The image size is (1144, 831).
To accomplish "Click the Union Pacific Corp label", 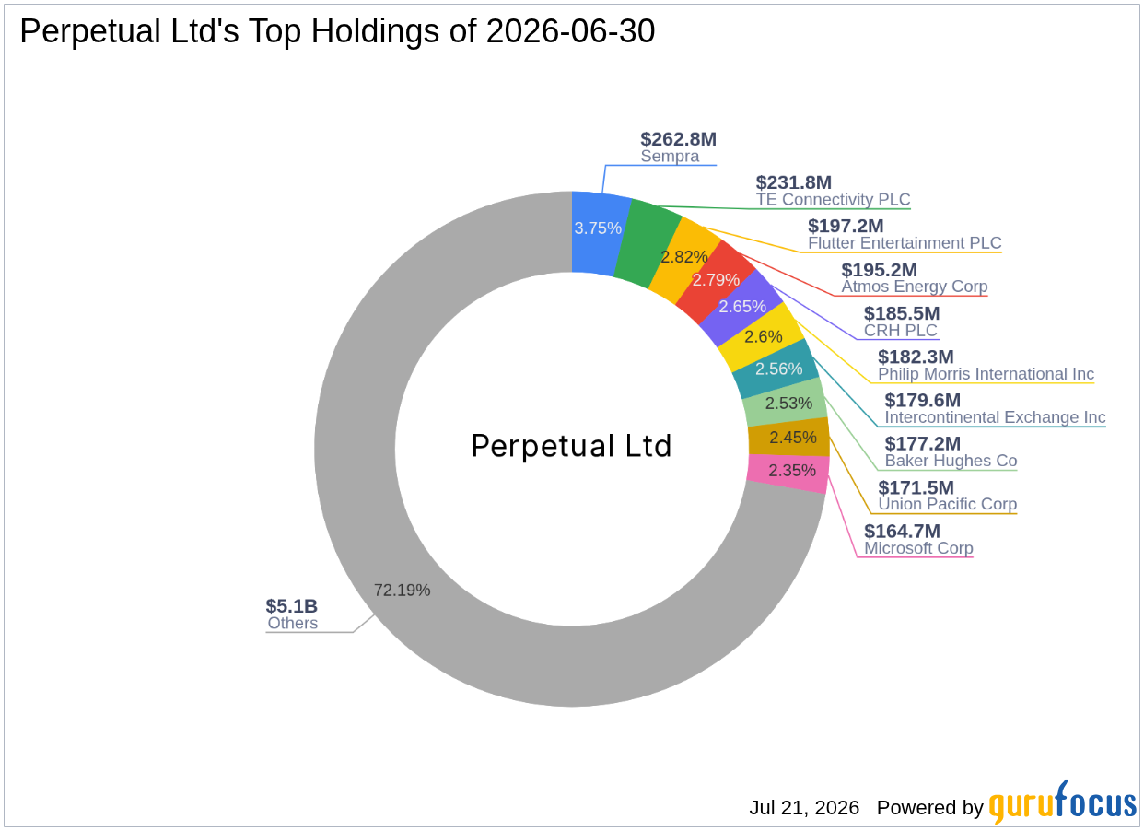I will pyautogui.click(x=947, y=504).
